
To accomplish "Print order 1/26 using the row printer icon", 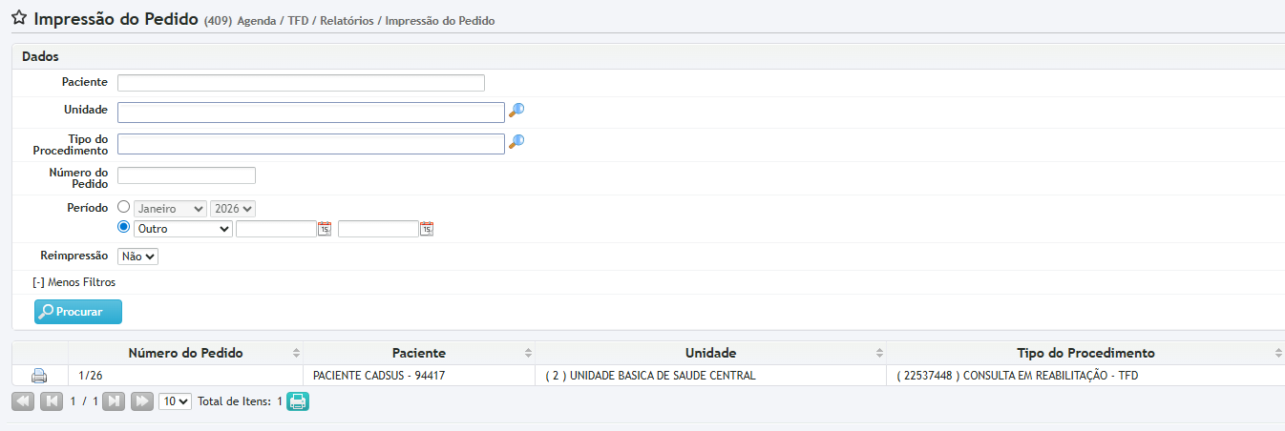I will [x=39, y=376].
